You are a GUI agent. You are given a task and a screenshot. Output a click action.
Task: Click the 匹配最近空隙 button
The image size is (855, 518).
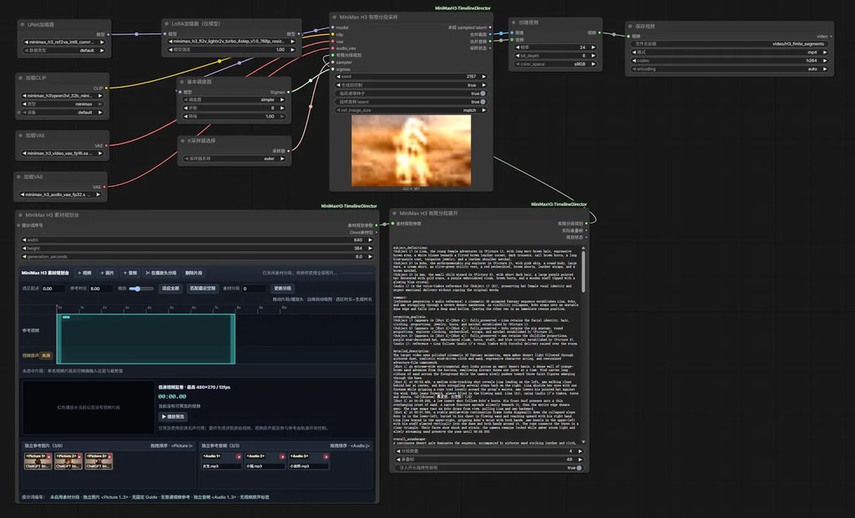(202, 289)
